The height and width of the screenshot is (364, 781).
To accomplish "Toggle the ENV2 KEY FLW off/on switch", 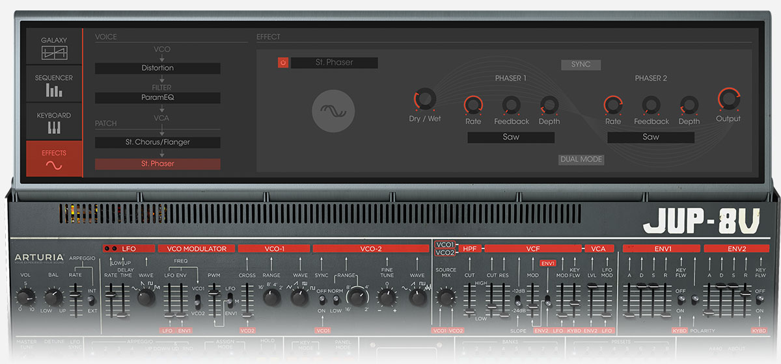I will click(x=760, y=300).
